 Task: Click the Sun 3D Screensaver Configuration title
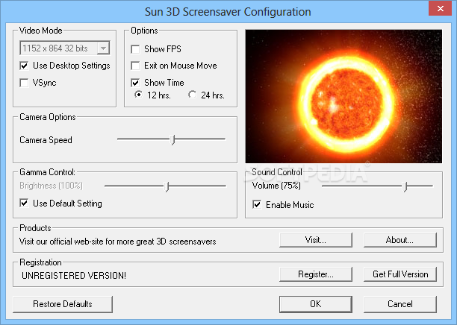point(228,12)
